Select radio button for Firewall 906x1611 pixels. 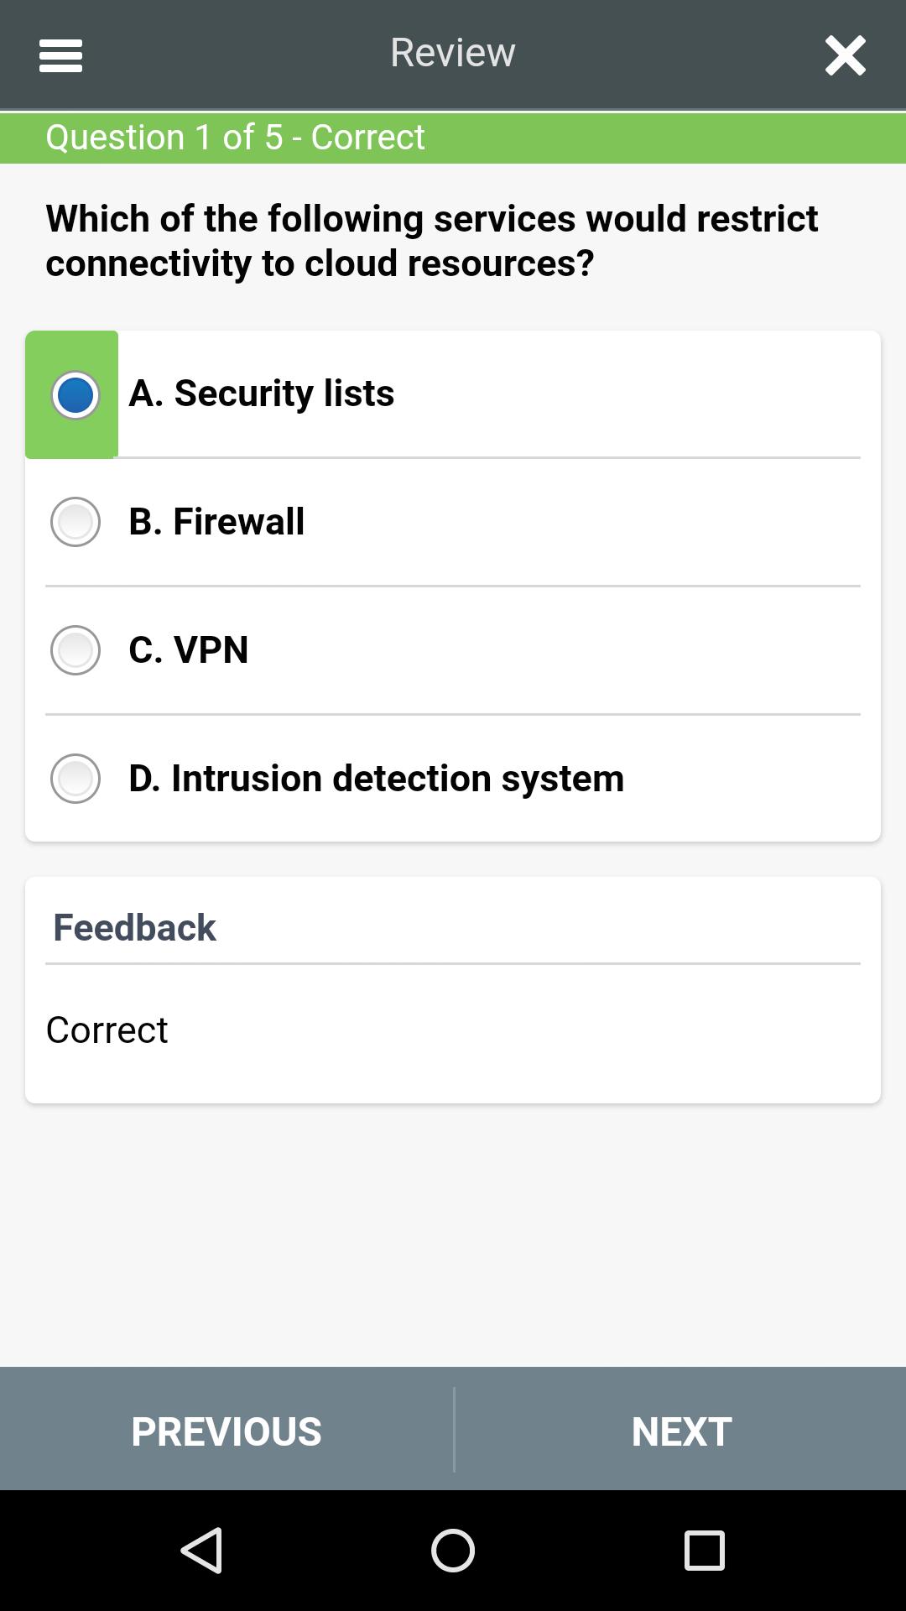click(75, 522)
